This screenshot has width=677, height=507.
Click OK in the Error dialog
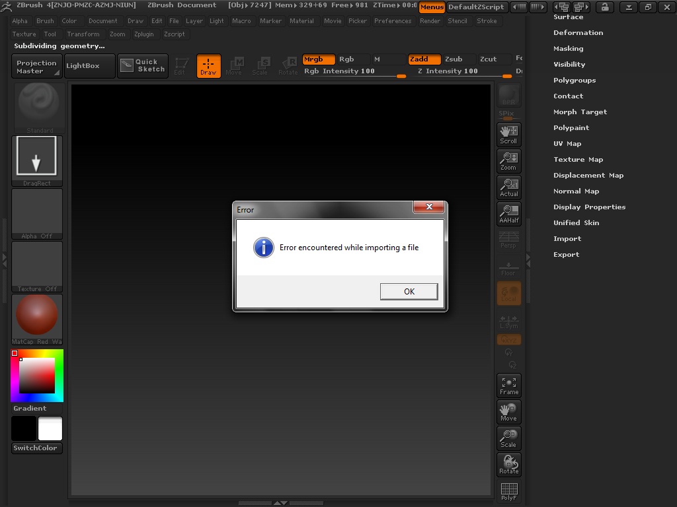409,291
